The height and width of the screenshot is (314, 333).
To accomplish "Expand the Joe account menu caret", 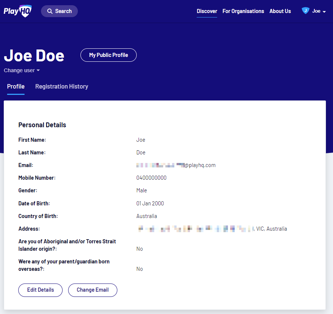I will (x=324, y=12).
